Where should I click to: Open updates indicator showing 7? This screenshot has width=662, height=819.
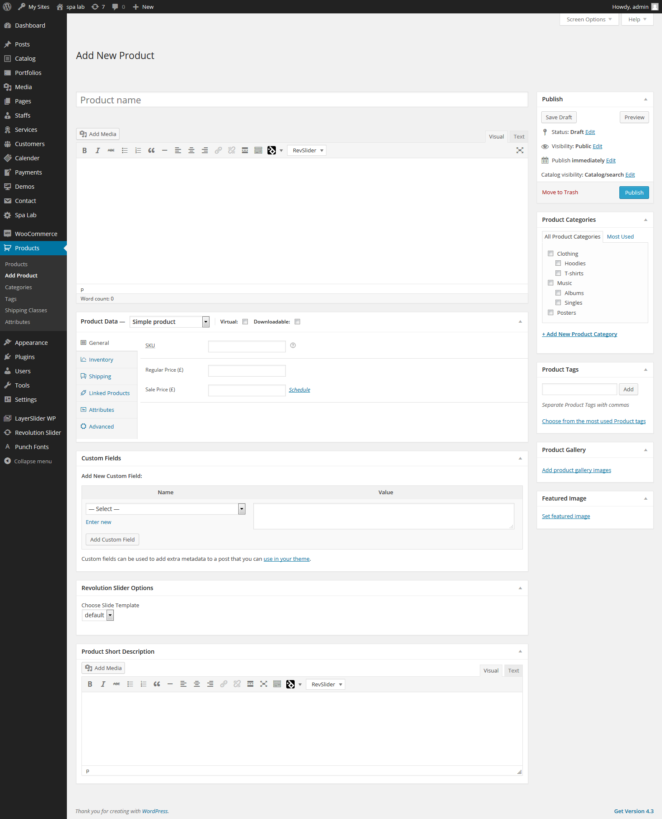click(98, 7)
